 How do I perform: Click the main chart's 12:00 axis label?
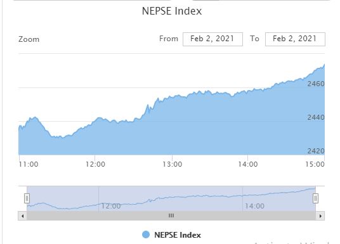(95, 164)
